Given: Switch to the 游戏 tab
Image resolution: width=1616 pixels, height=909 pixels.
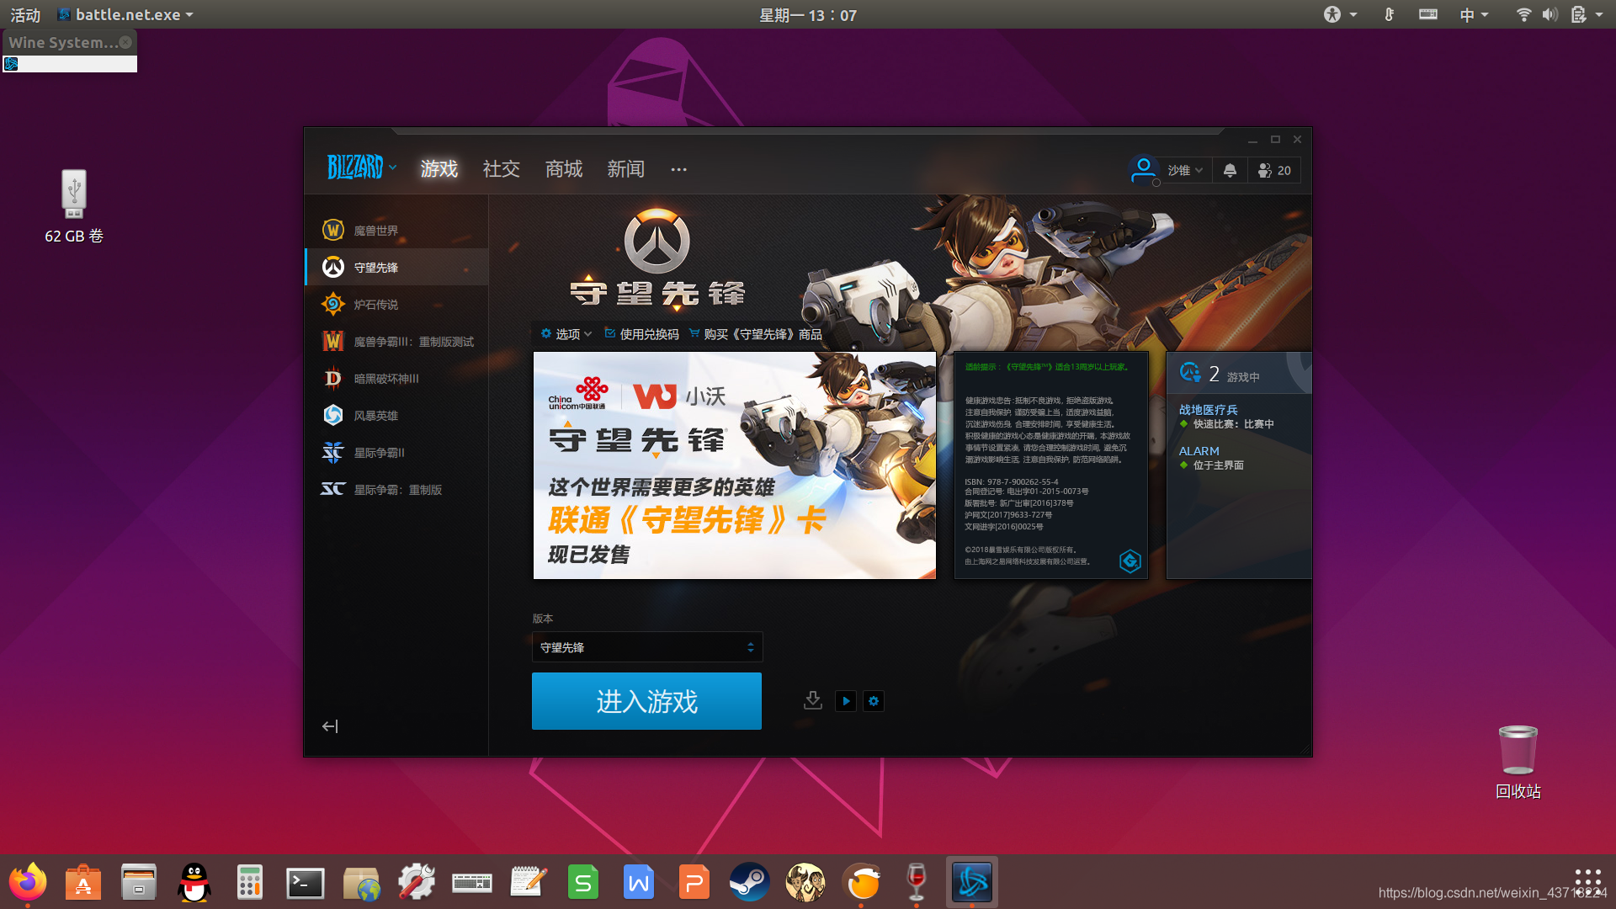Looking at the screenshot, I should coord(439,169).
